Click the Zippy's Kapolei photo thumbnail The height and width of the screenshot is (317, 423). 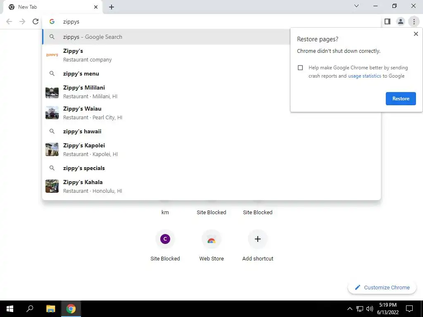click(52, 149)
